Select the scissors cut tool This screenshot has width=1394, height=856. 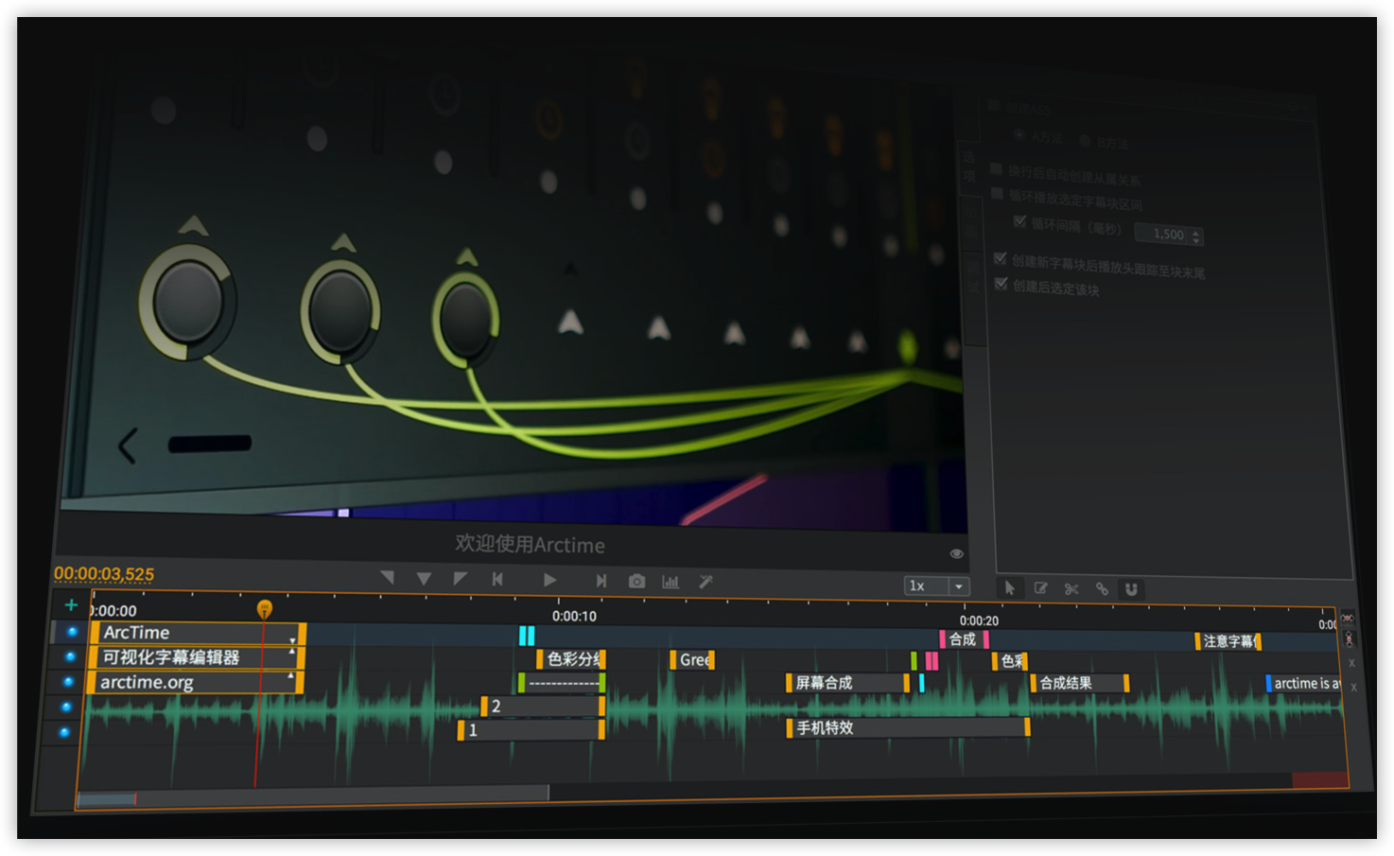[1072, 589]
